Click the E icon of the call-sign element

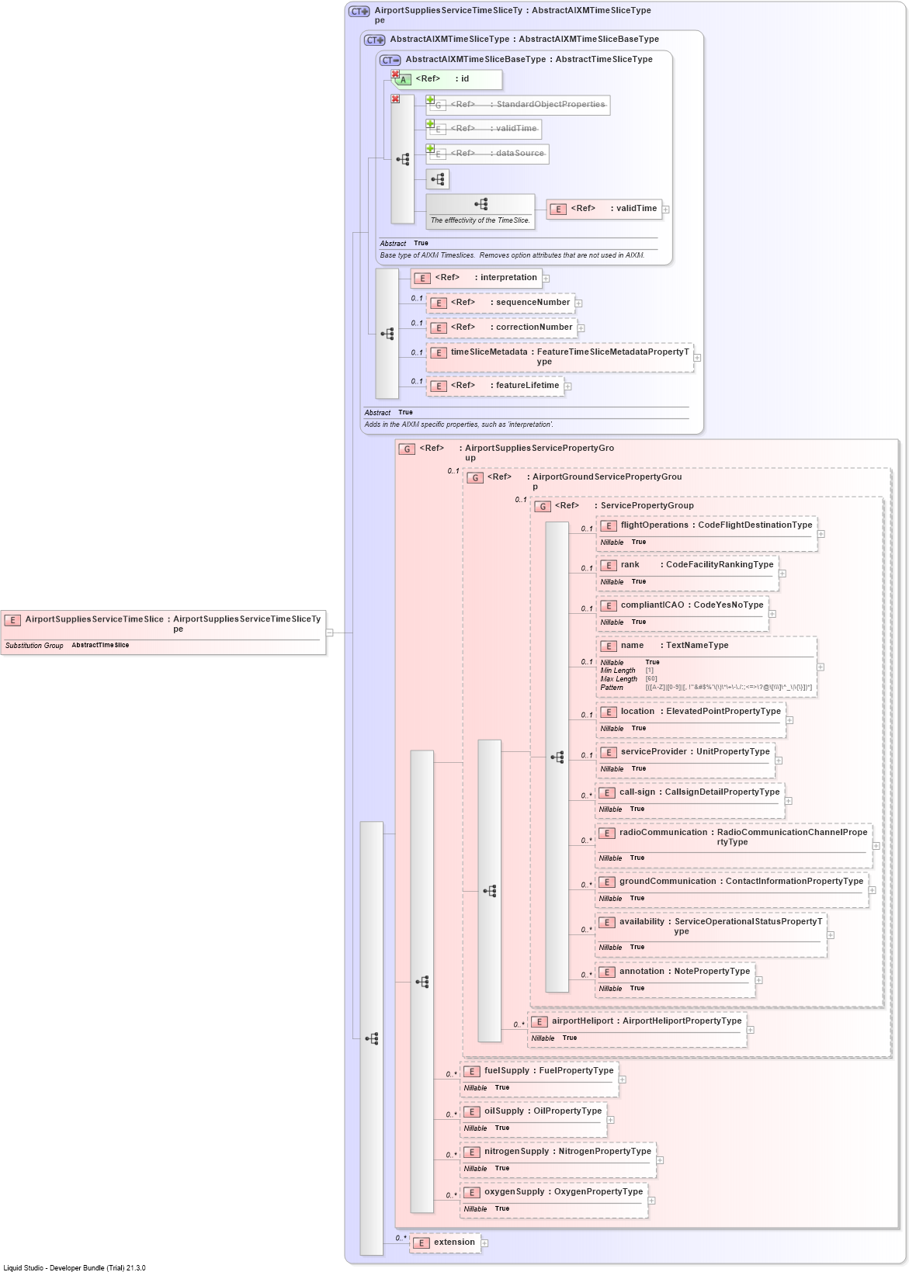pos(607,792)
